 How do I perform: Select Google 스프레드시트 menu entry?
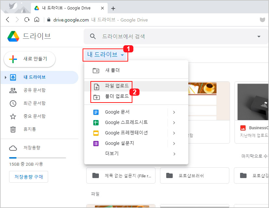click(136, 123)
